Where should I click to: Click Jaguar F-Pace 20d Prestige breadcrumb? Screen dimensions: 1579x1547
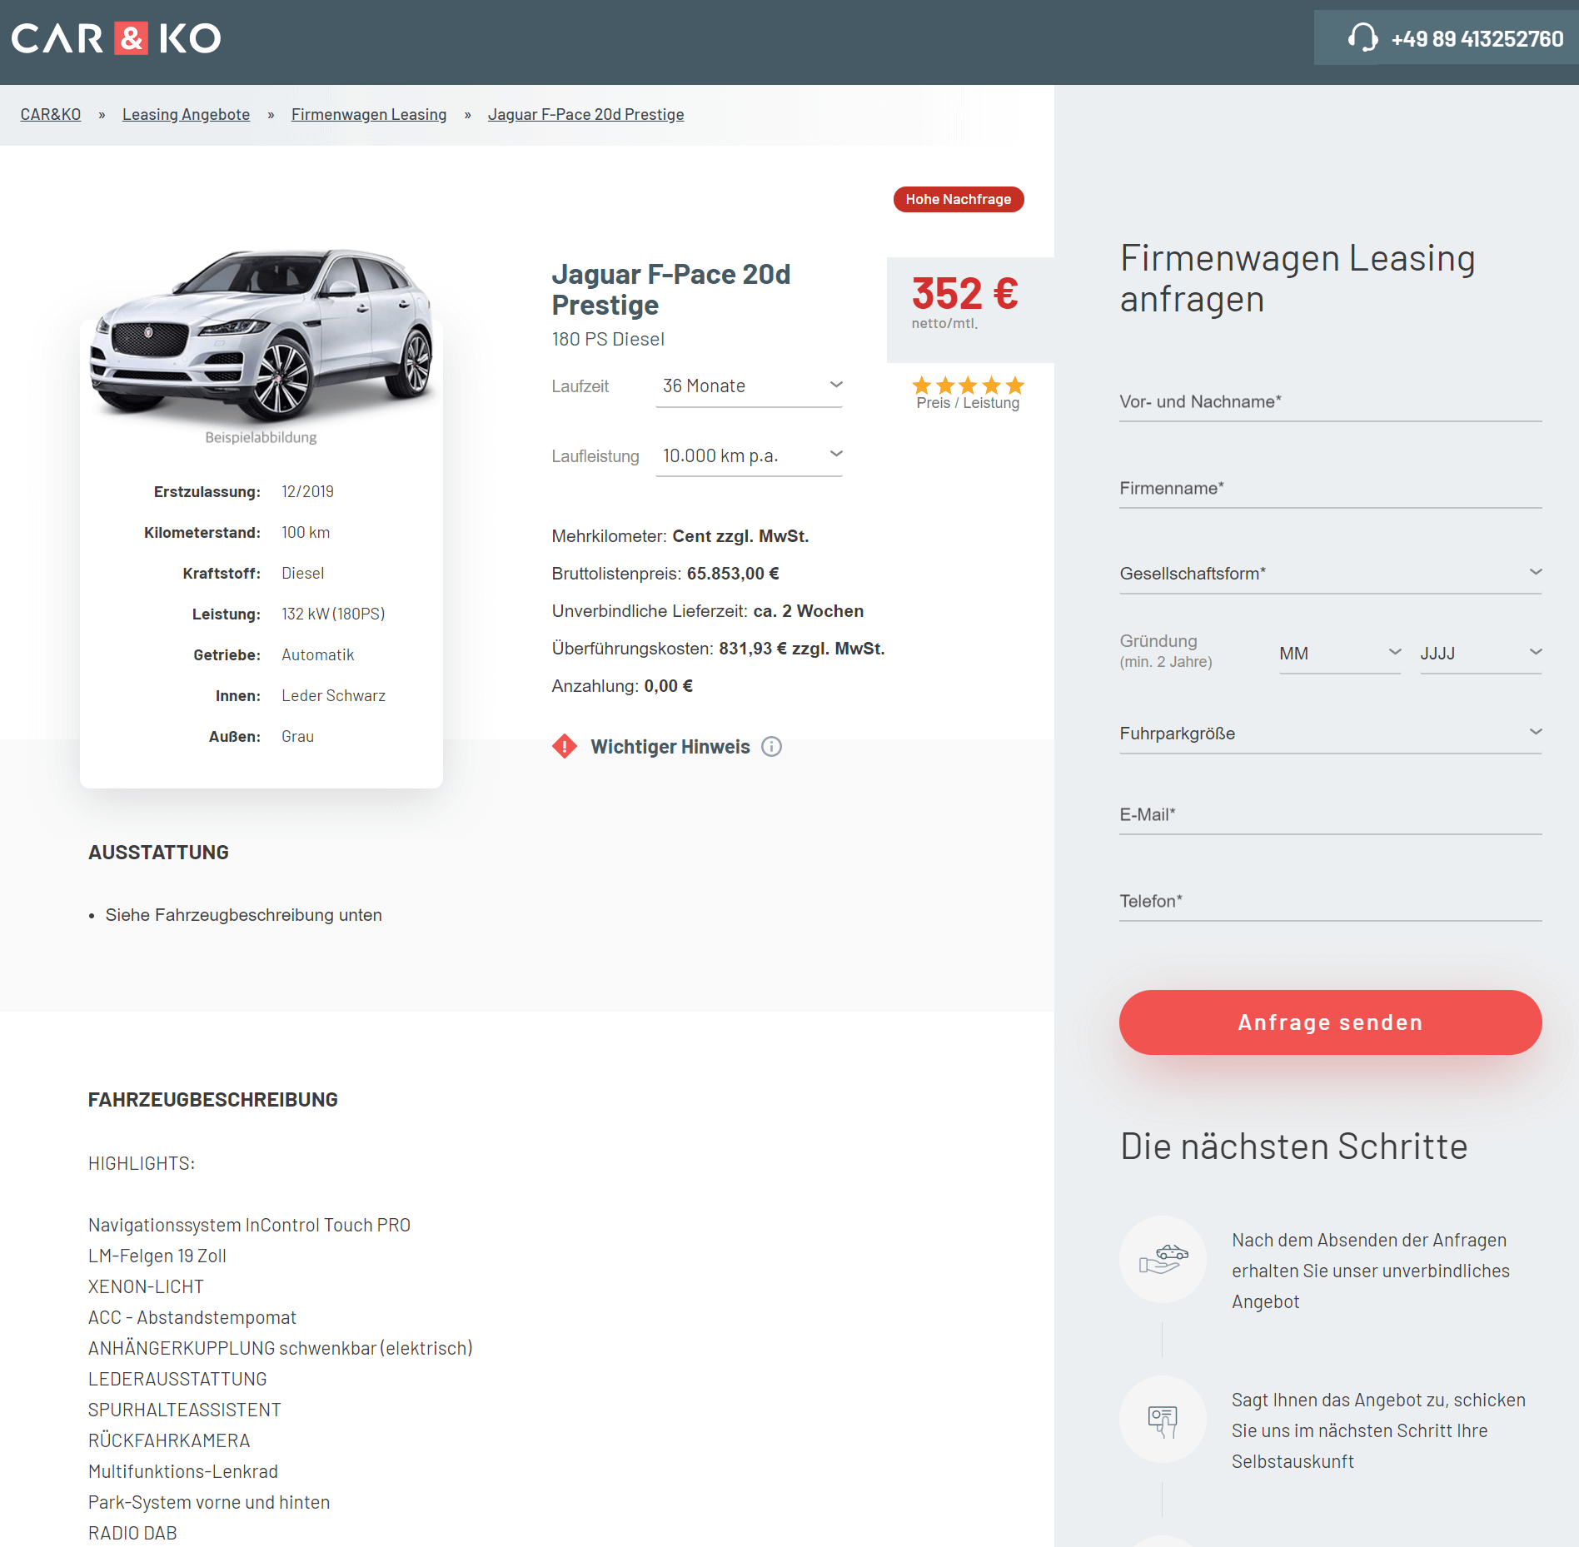(585, 114)
